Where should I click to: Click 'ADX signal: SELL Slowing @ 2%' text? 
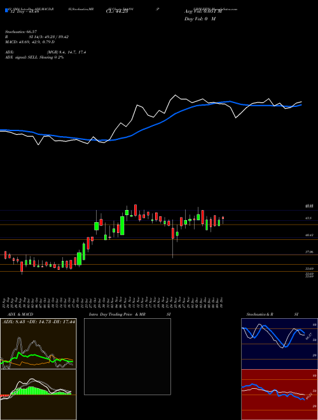(34, 57)
